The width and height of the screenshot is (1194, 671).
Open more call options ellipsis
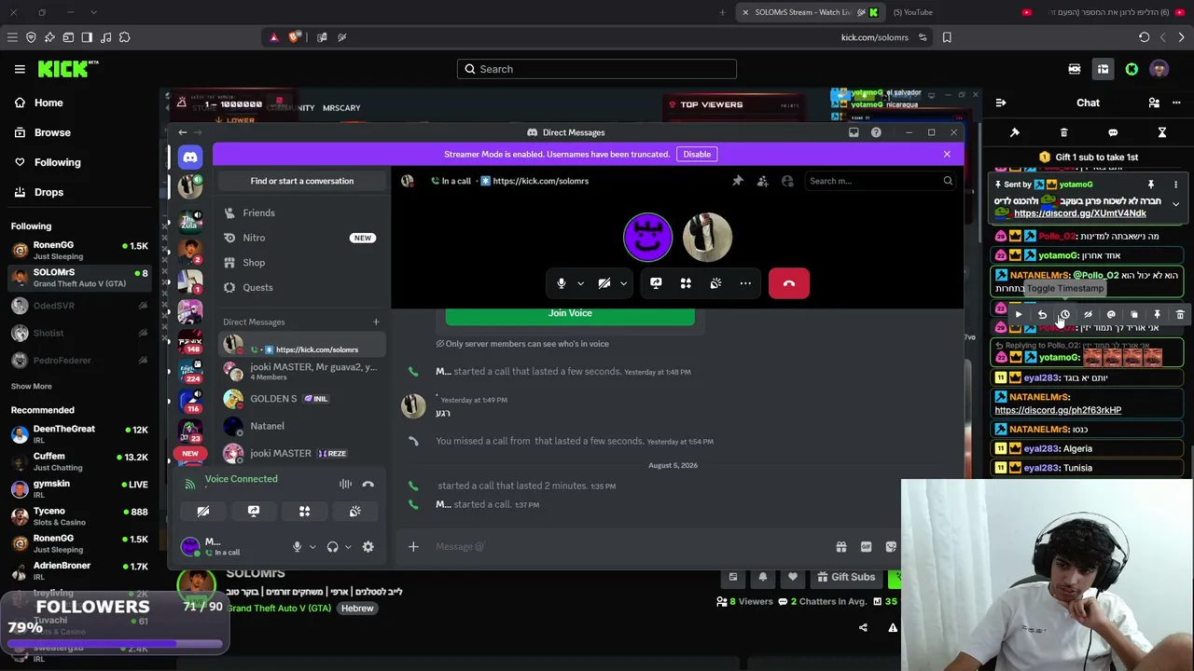[745, 283]
